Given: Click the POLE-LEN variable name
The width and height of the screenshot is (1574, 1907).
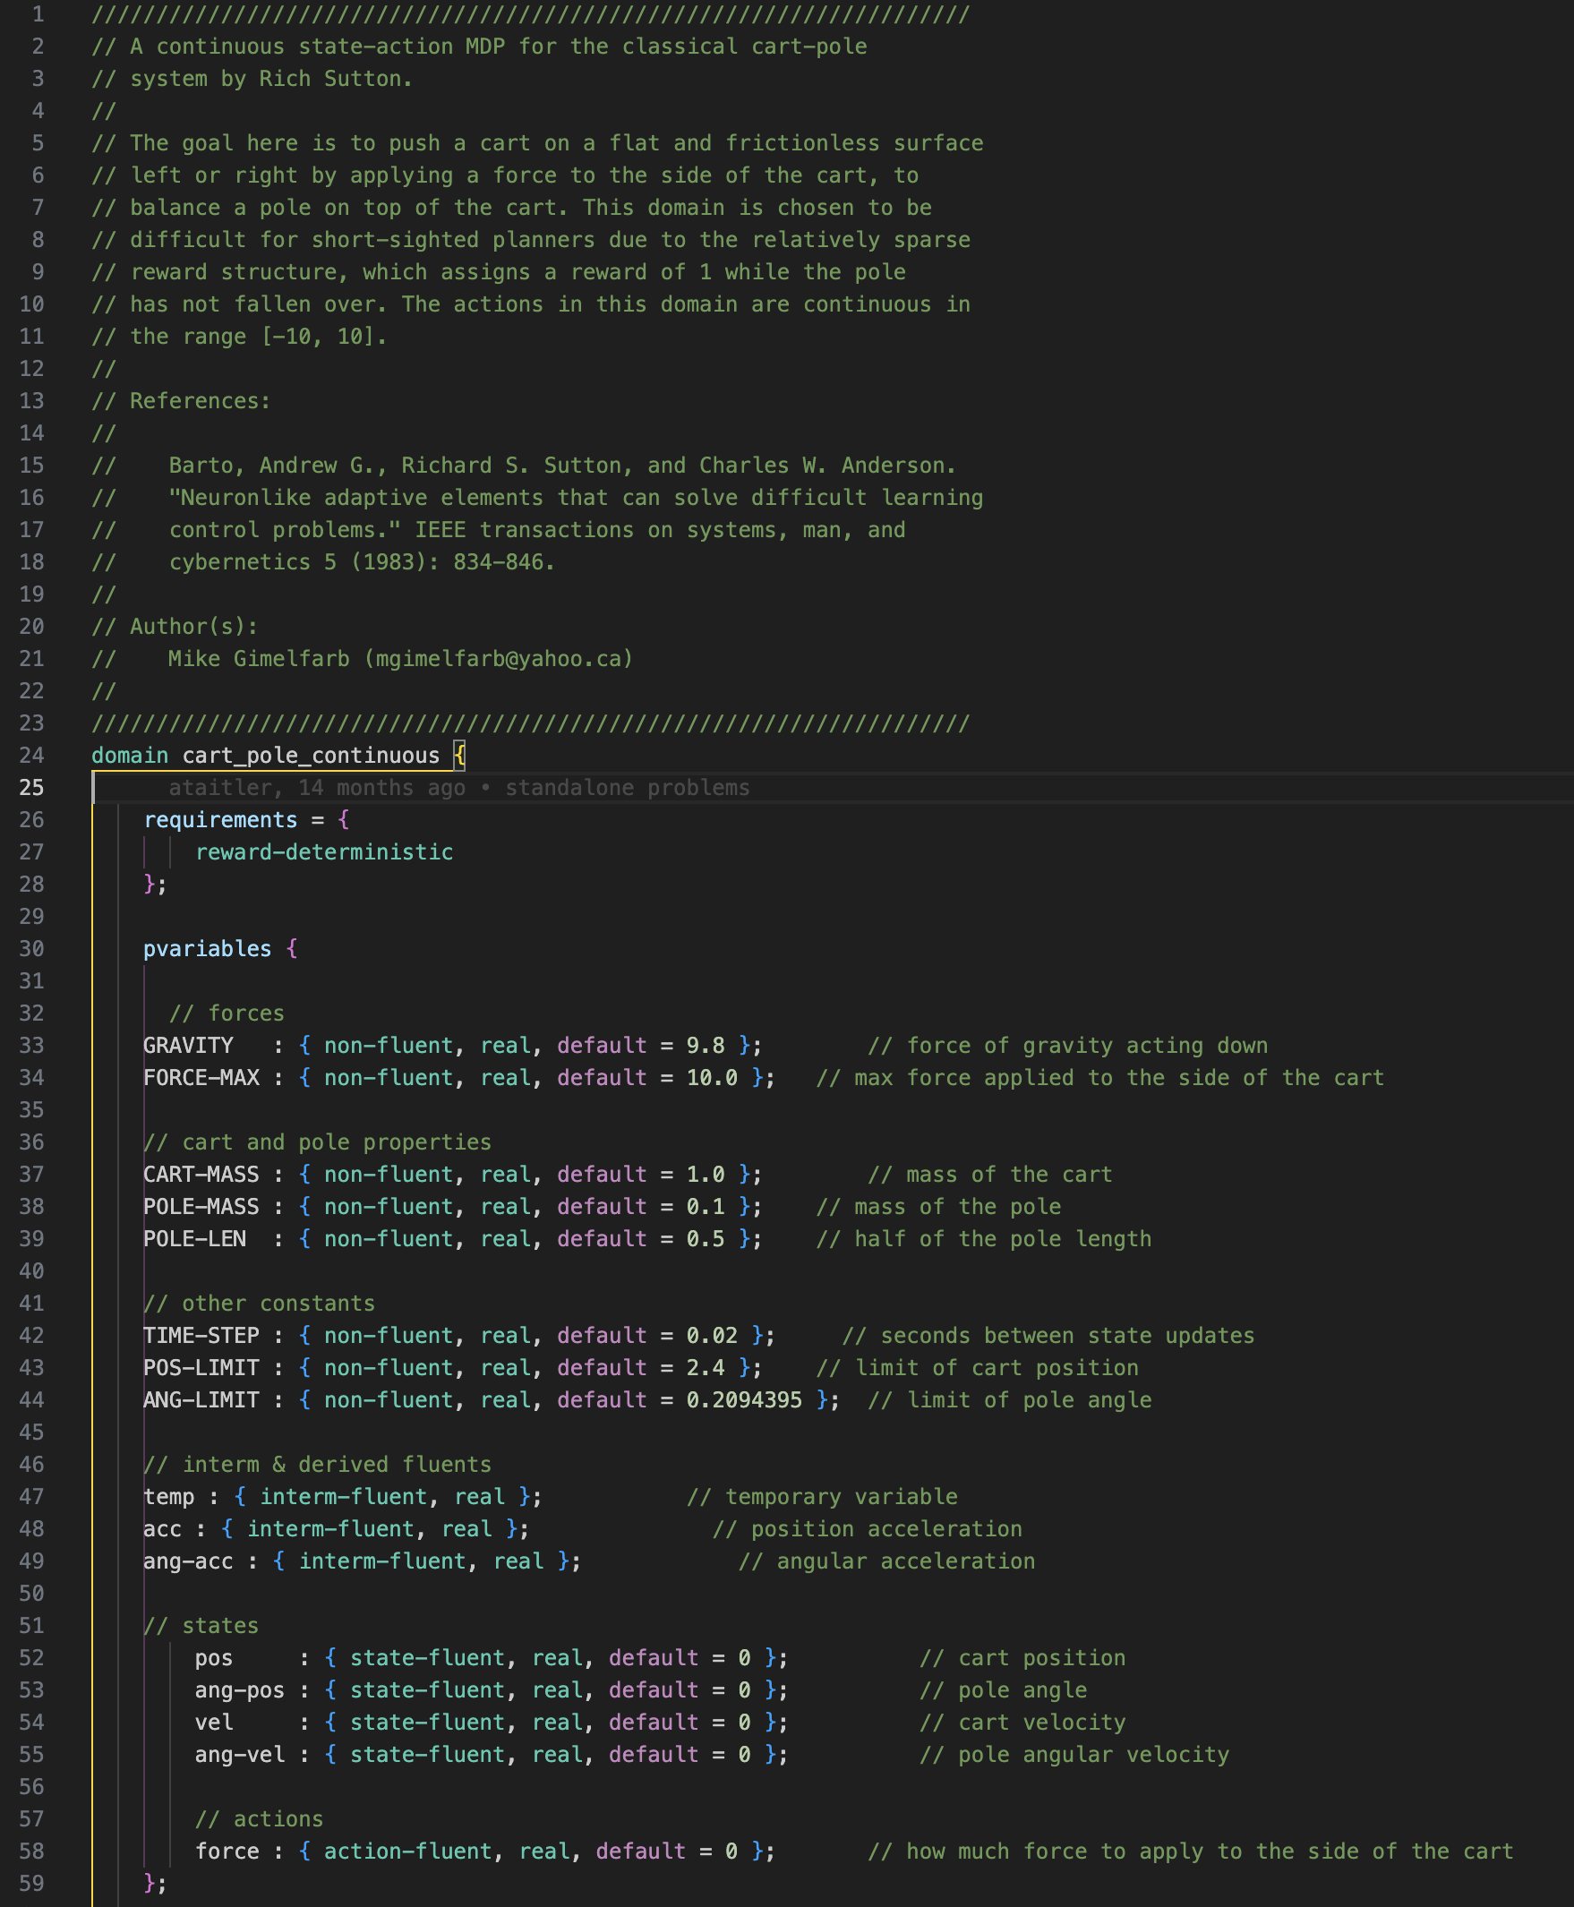Looking at the screenshot, I should (195, 1239).
